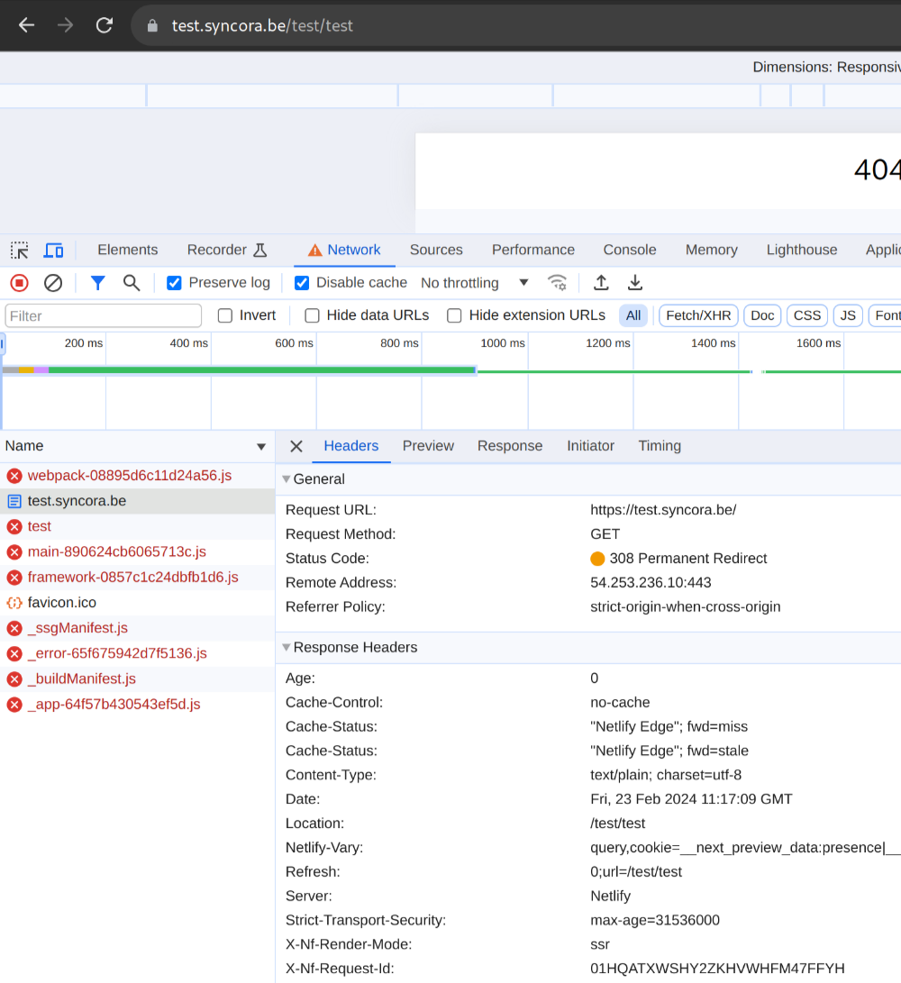Filter requests by Doc type

coord(762,316)
